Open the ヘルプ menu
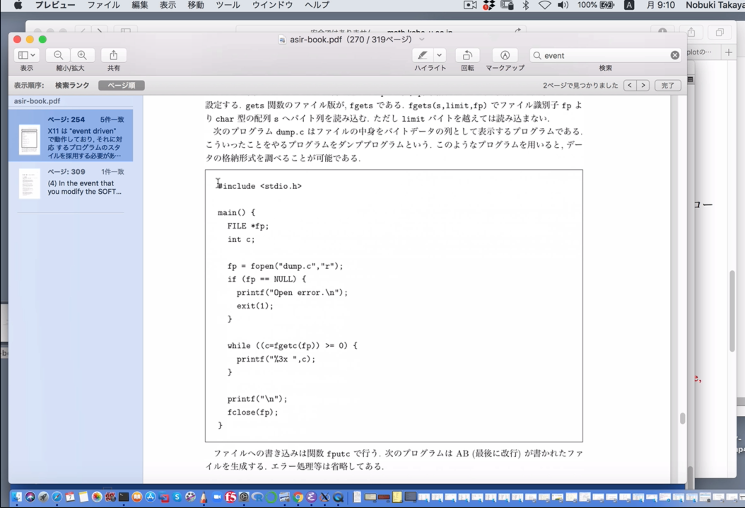Image resolution: width=745 pixels, height=508 pixels. click(317, 5)
